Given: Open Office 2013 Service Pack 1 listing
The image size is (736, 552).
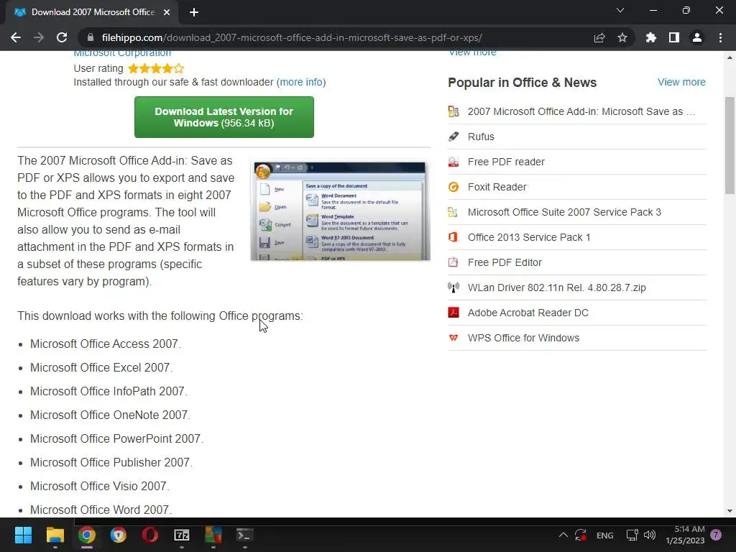Looking at the screenshot, I should coord(529,237).
